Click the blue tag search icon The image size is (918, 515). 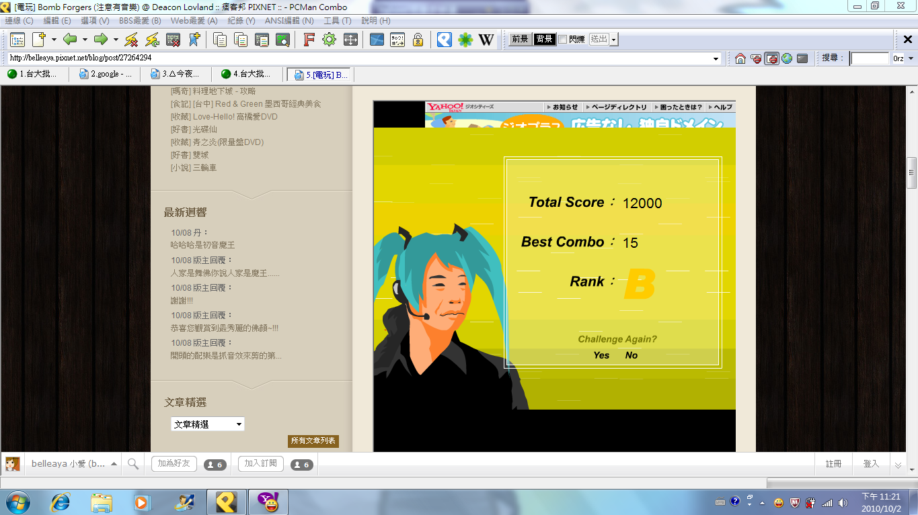(444, 40)
